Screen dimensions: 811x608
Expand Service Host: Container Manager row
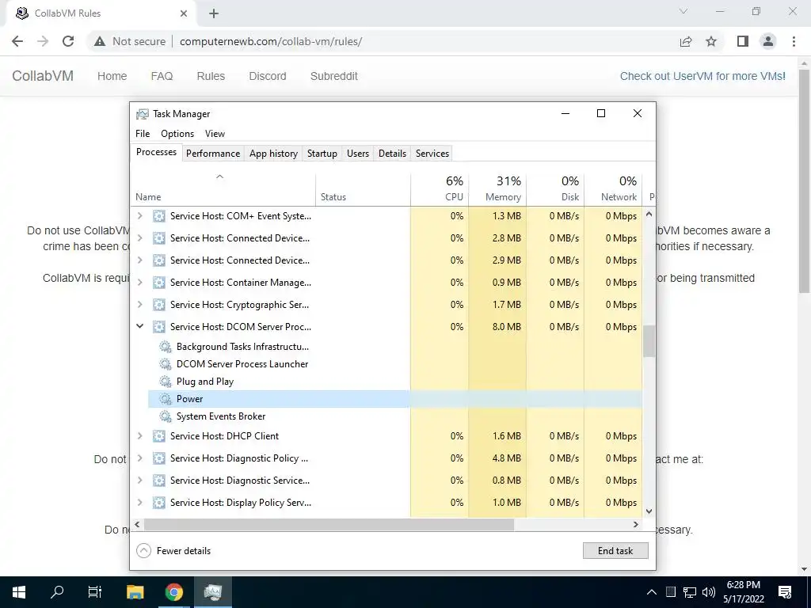point(139,283)
